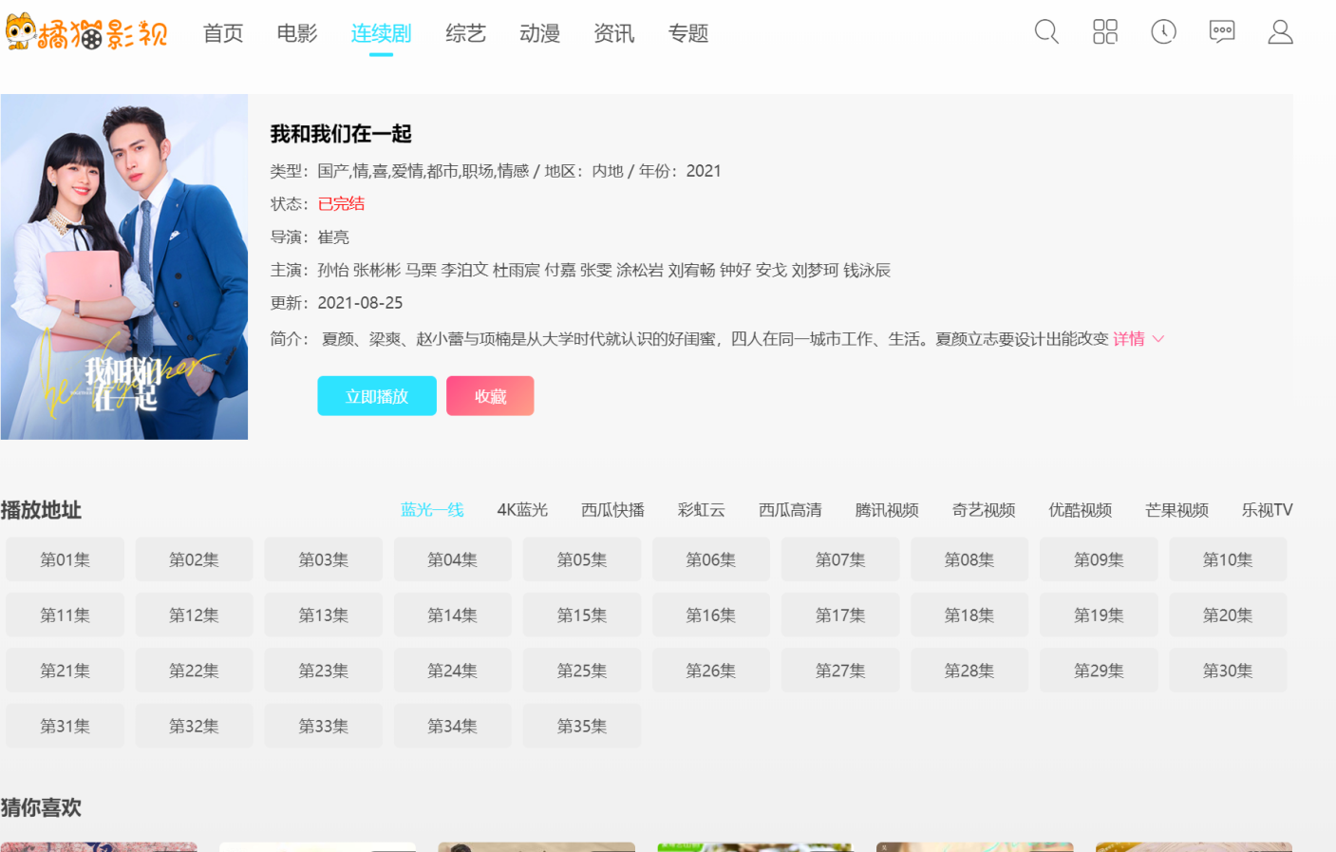The height and width of the screenshot is (852, 1336).
Task: Open watch history clock icon
Action: pos(1163,32)
